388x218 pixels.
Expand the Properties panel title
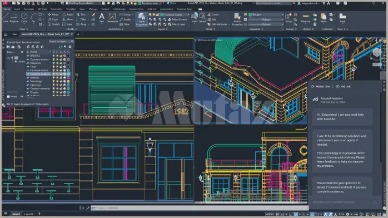coord(256,29)
